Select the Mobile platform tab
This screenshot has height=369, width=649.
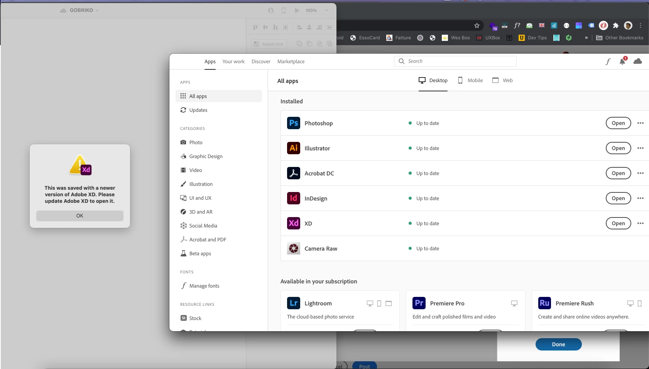[470, 80]
